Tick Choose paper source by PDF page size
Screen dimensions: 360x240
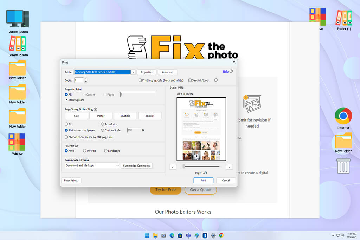click(x=66, y=137)
